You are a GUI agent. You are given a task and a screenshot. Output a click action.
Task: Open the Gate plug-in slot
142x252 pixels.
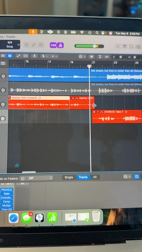7,194
